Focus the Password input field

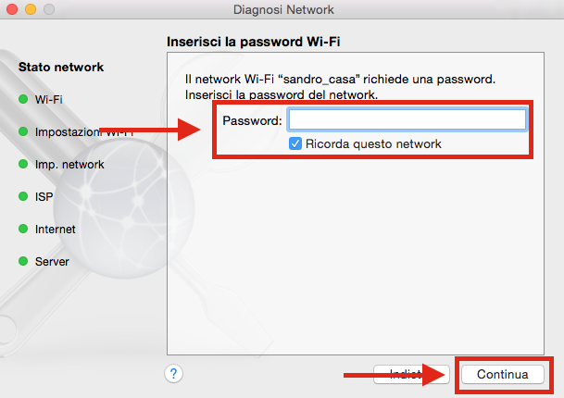click(x=407, y=119)
